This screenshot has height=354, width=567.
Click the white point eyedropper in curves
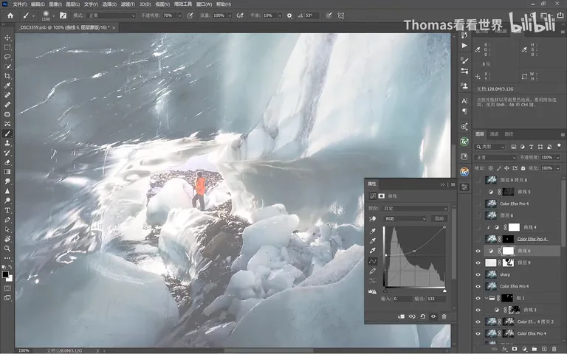373,250
